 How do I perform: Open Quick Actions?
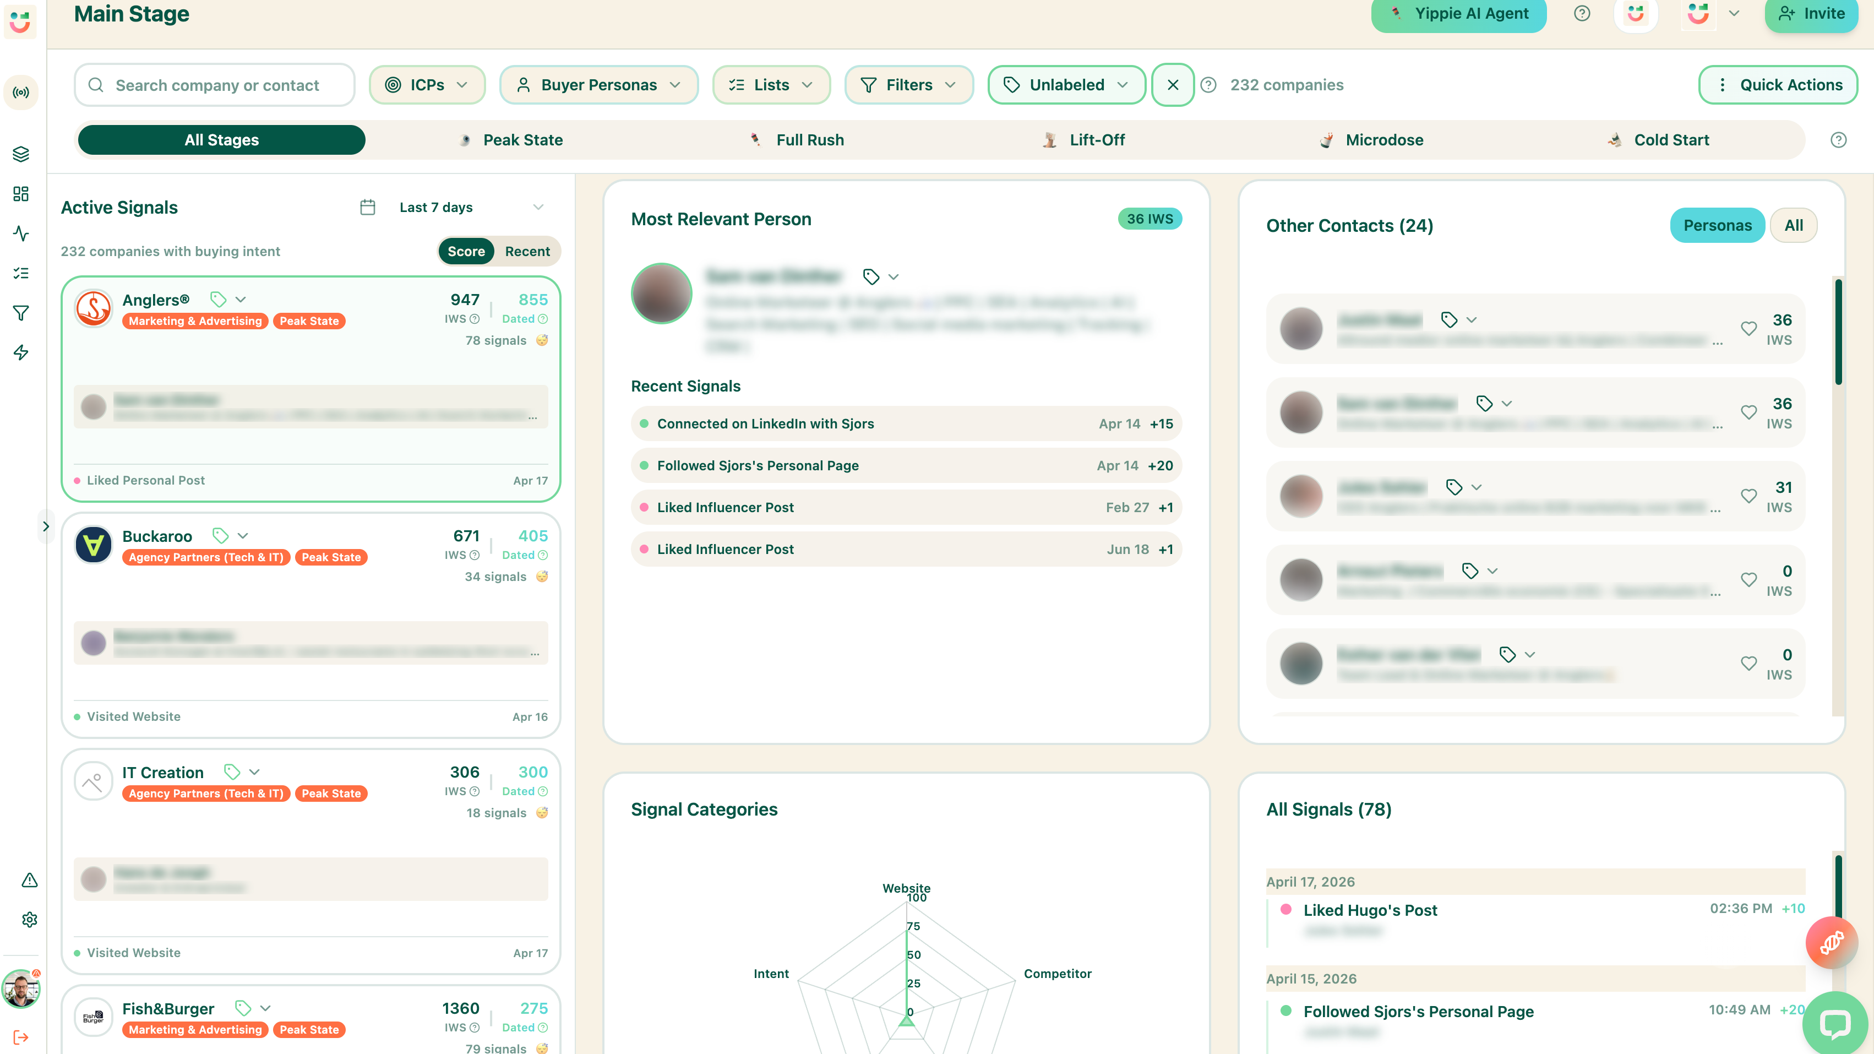pos(1778,85)
